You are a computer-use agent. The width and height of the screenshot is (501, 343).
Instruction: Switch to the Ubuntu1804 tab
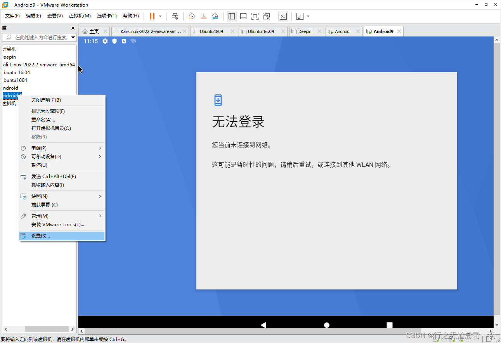tap(214, 31)
